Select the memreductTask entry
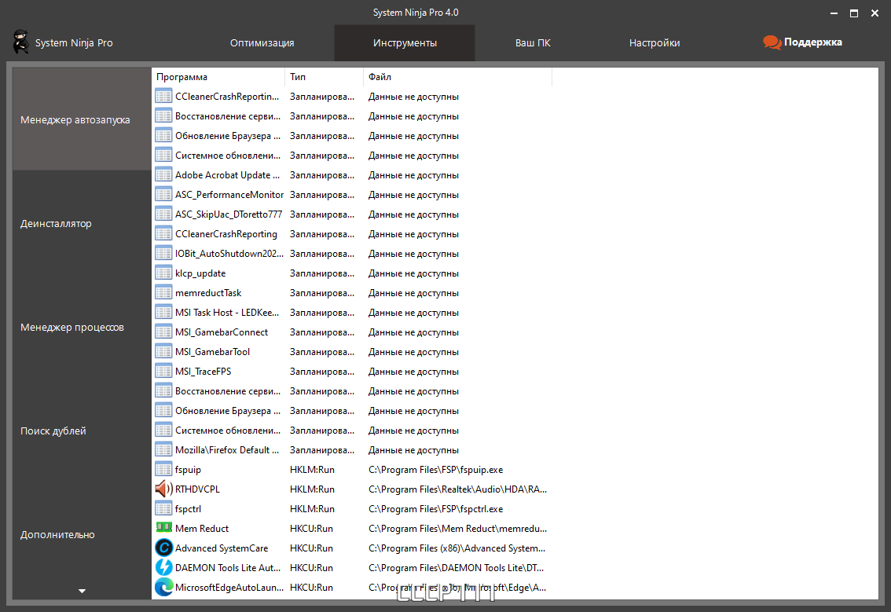This screenshot has width=891, height=612. pos(208,293)
